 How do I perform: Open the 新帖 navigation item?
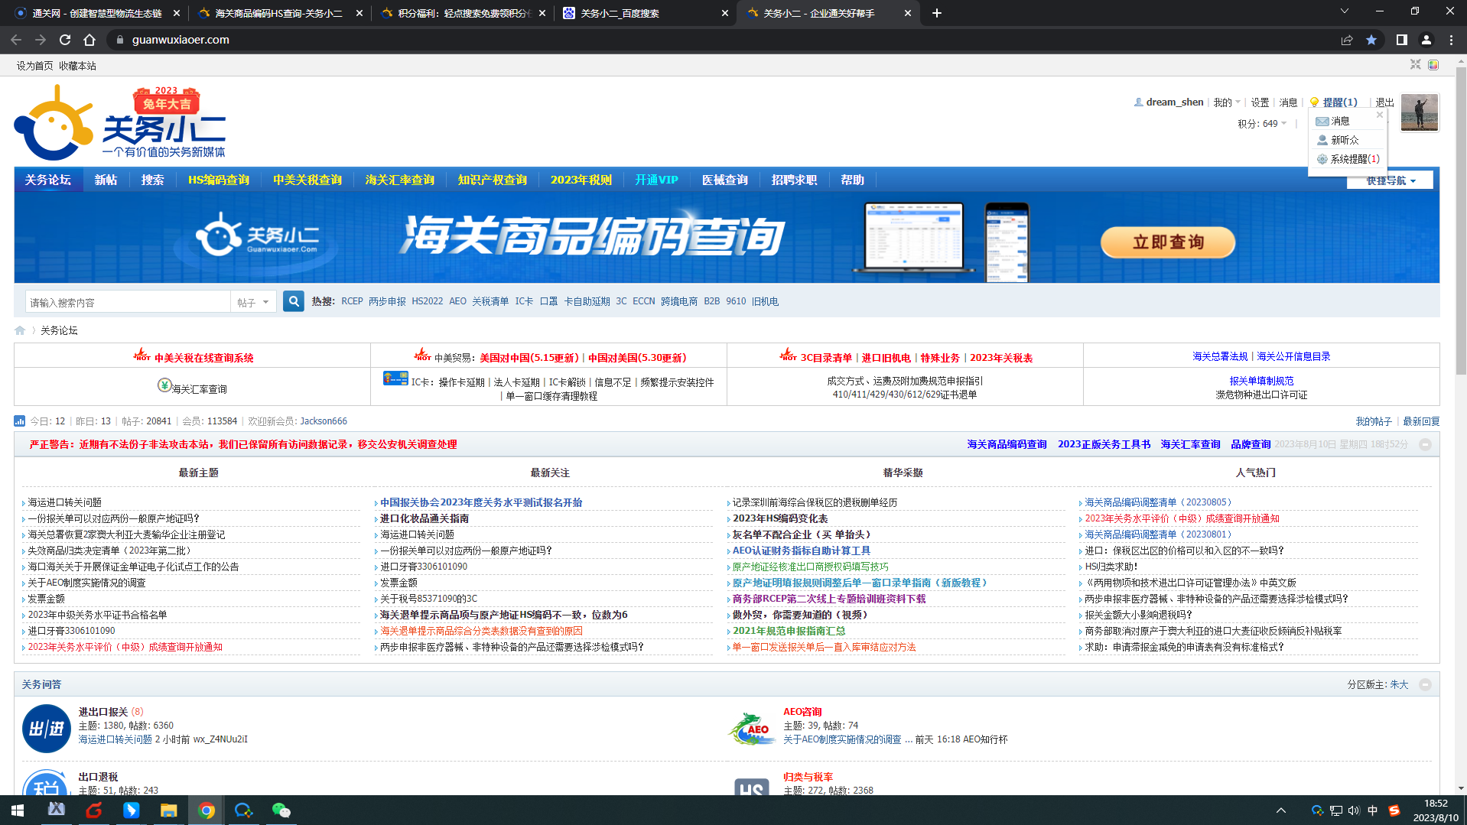point(106,180)
